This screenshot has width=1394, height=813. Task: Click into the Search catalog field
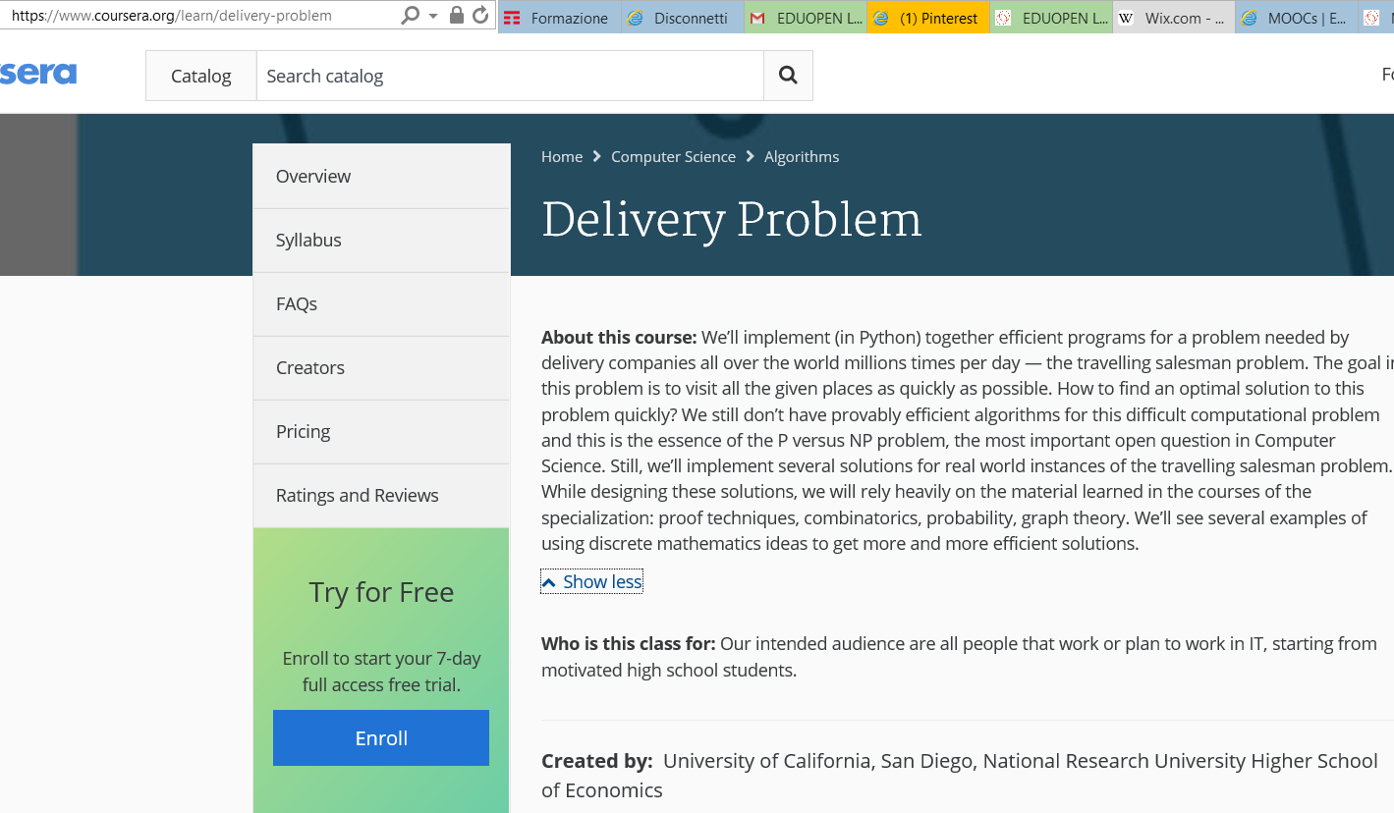click(x=509, y=76)
